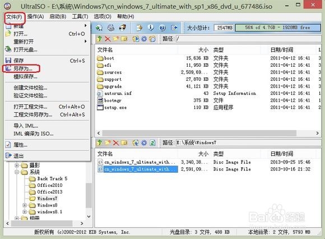This screenshot has width=325, height=239.
Task: Open the 启动(B) menu
Action: click(58, 17)
